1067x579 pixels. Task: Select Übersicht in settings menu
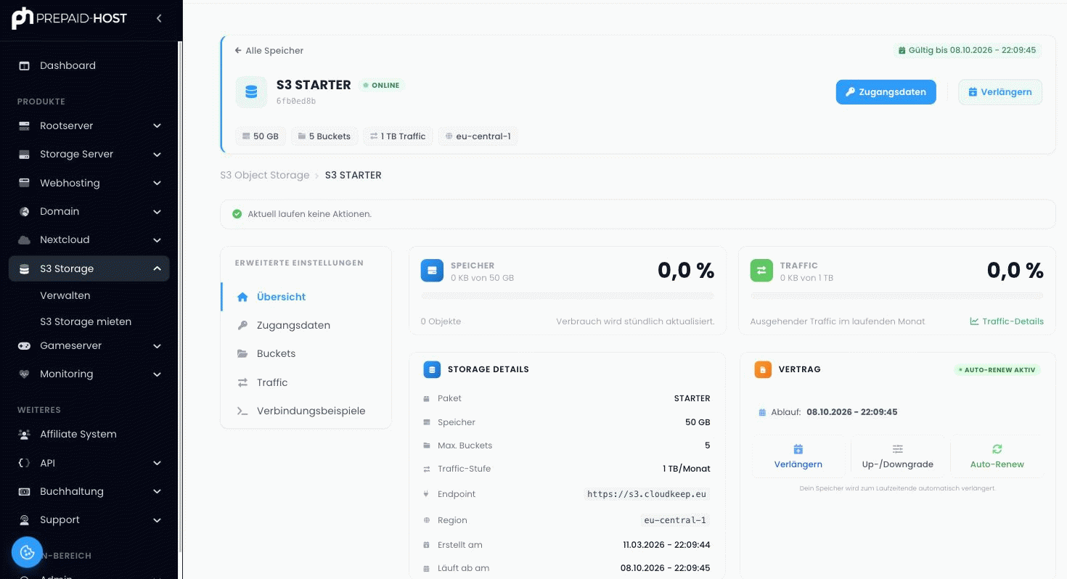coord(306,297)
